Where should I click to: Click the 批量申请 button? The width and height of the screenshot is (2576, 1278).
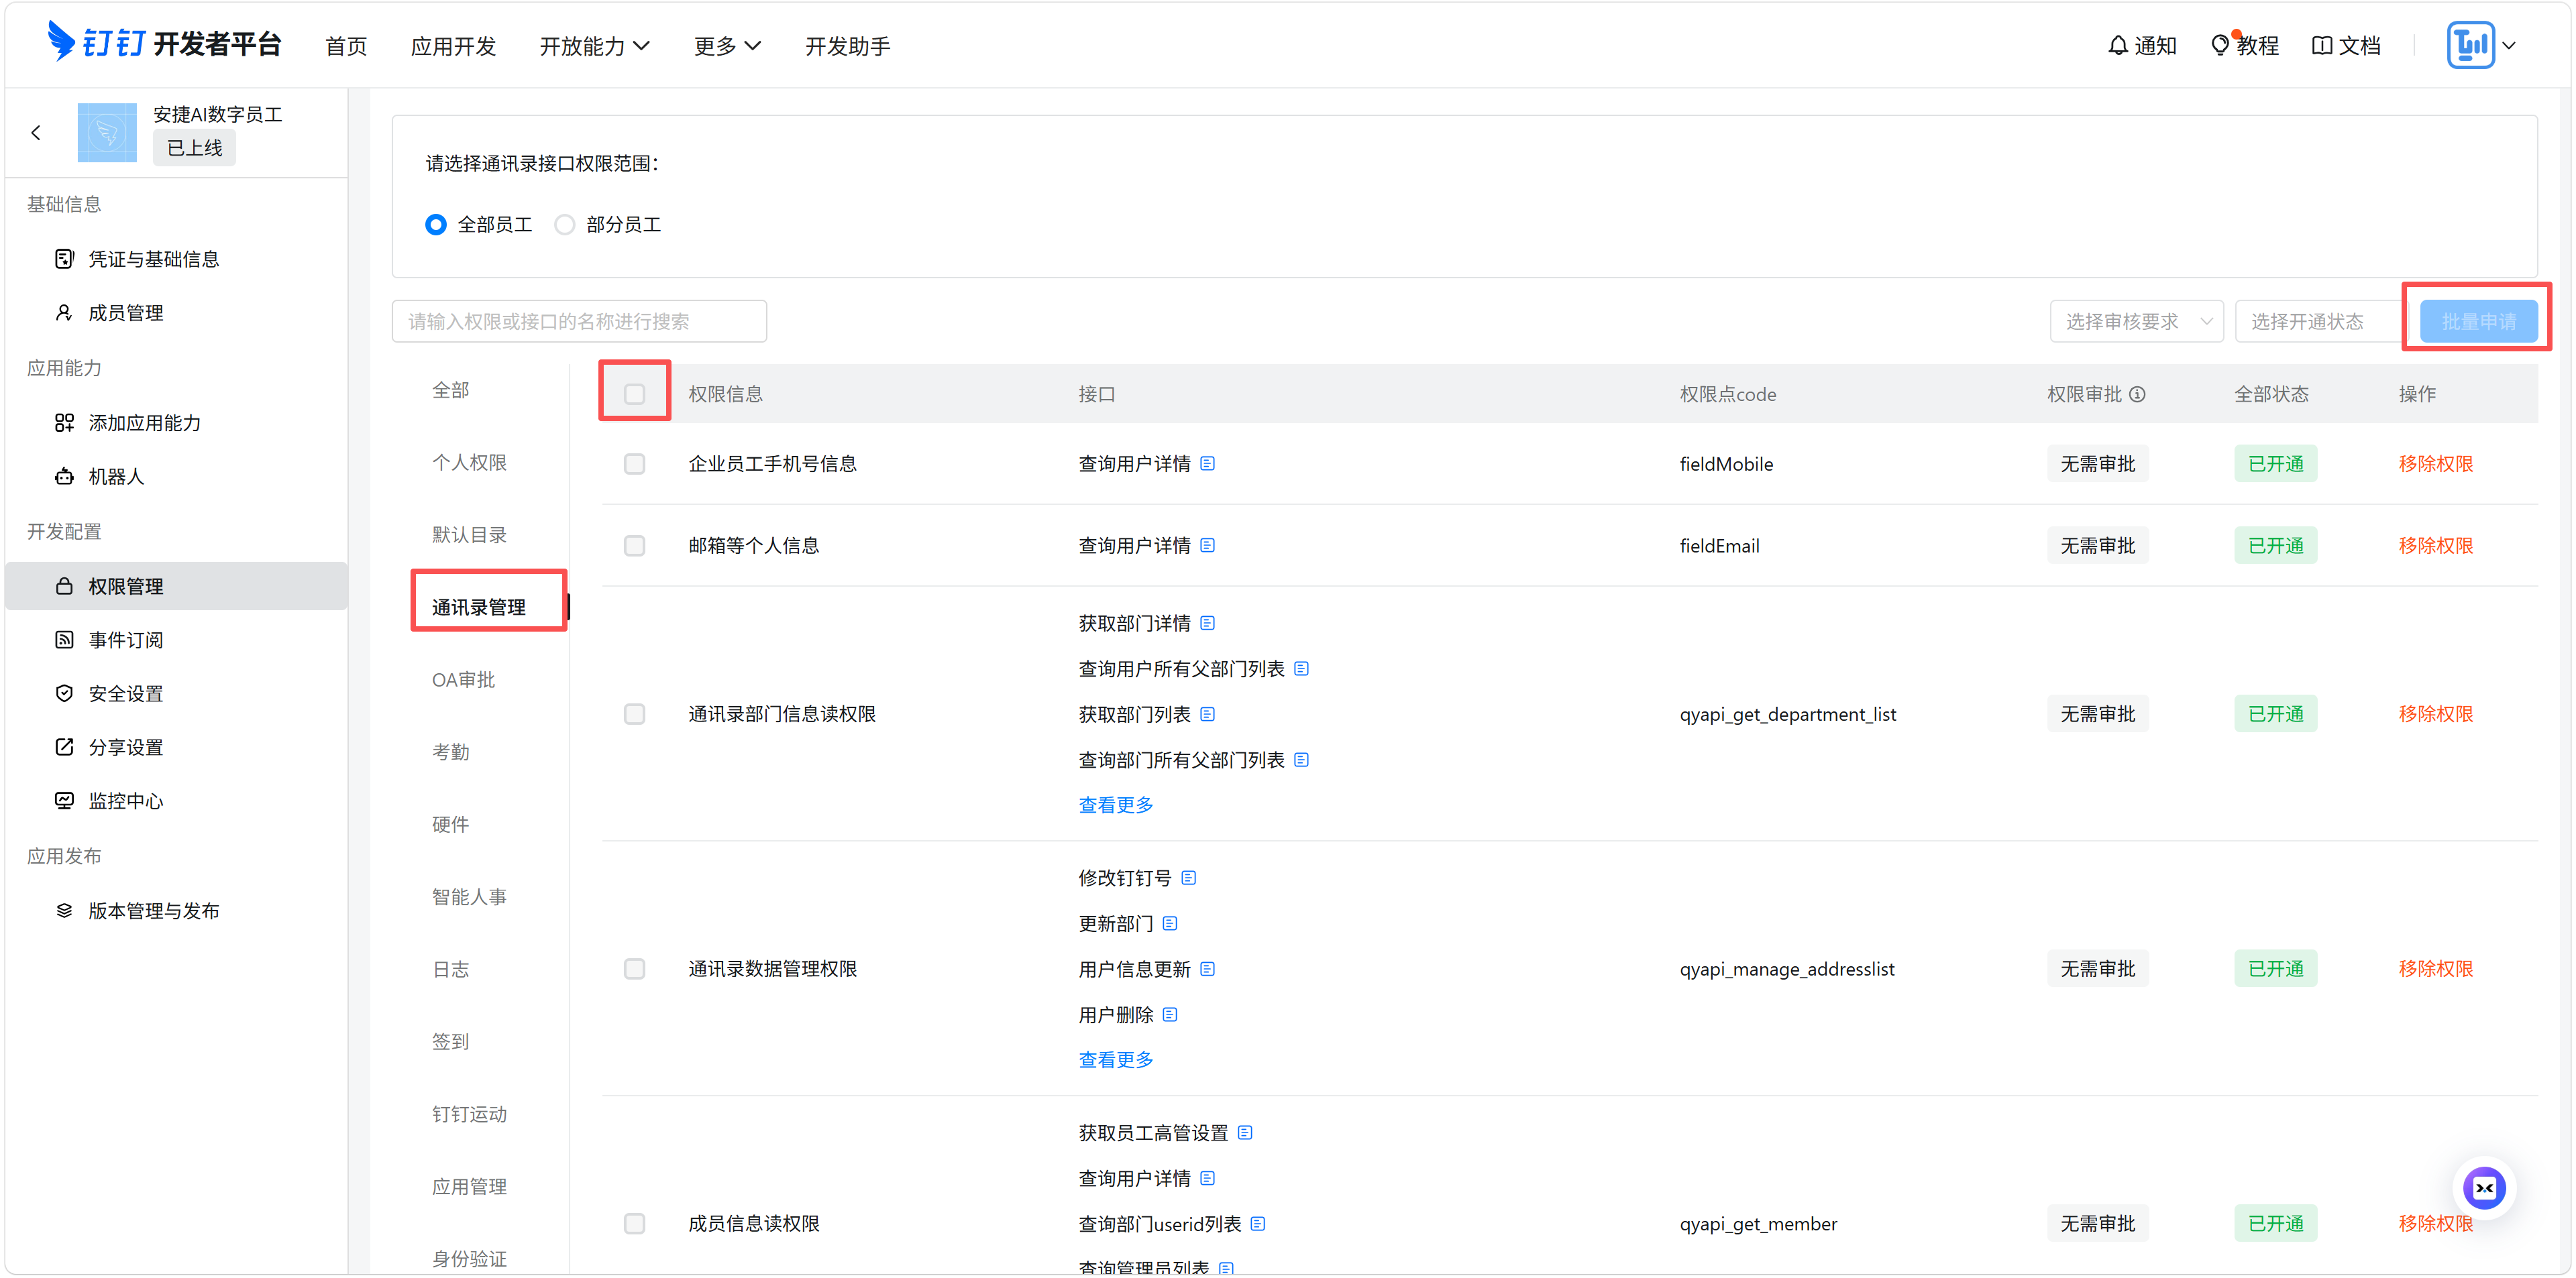[2478, 321]
